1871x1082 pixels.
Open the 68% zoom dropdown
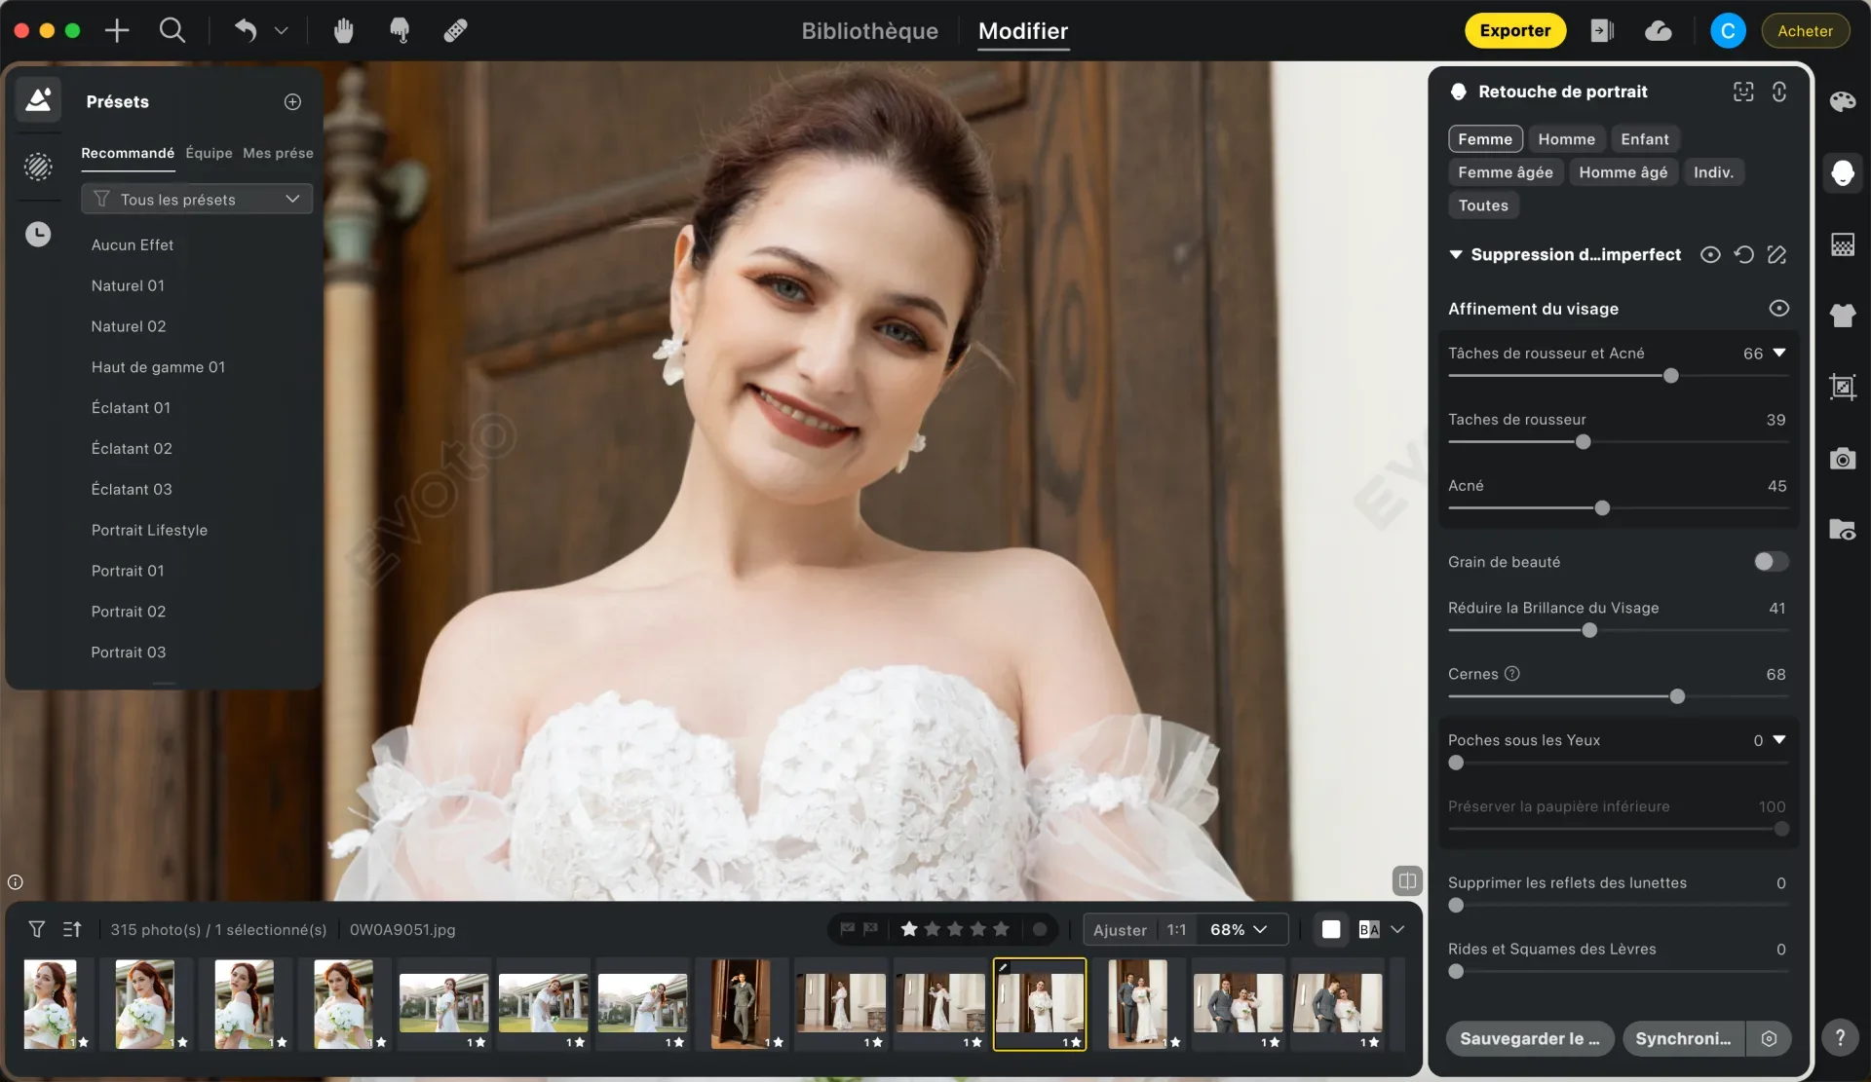(1240, 929)
